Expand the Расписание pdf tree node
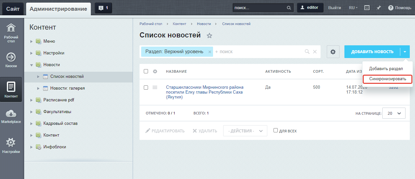The width and height of the screenshot is (415, 179). pos(32,100)
